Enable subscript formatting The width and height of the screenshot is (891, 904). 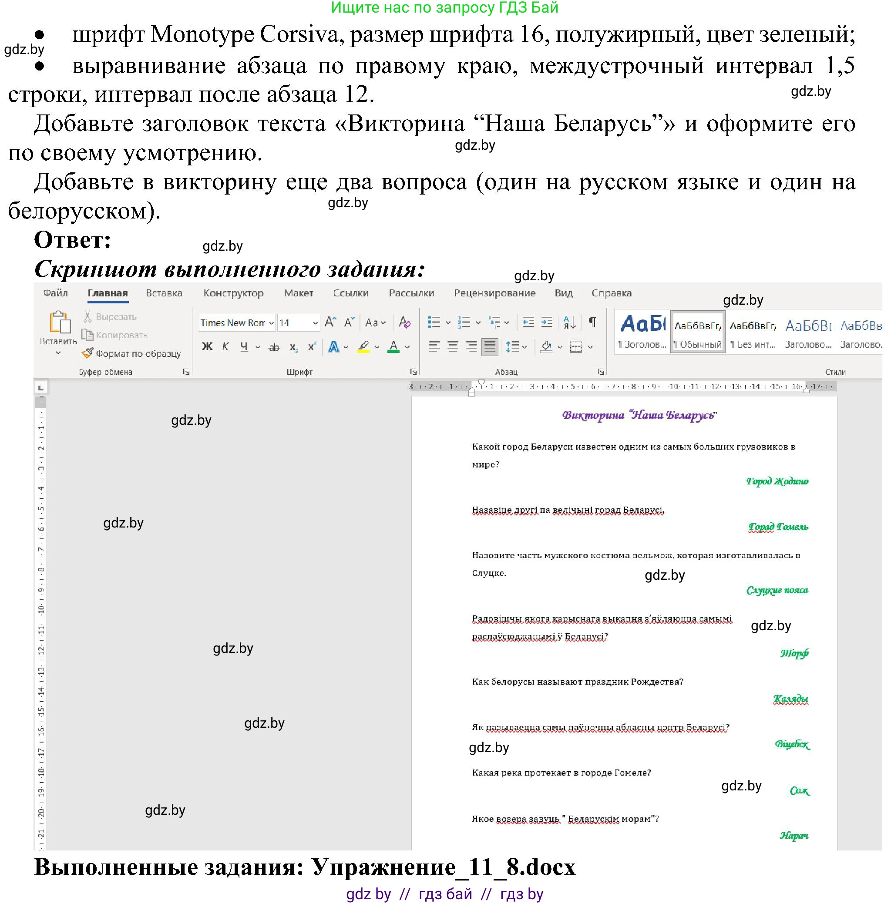click(295, 347)
